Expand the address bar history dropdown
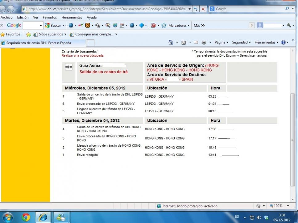This screenshot has width=298, height=223. tap(189, 9)
